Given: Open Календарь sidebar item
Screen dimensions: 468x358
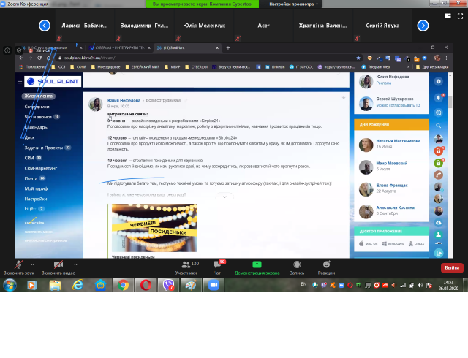Looking at the screenshot, I should coord(36,127).
